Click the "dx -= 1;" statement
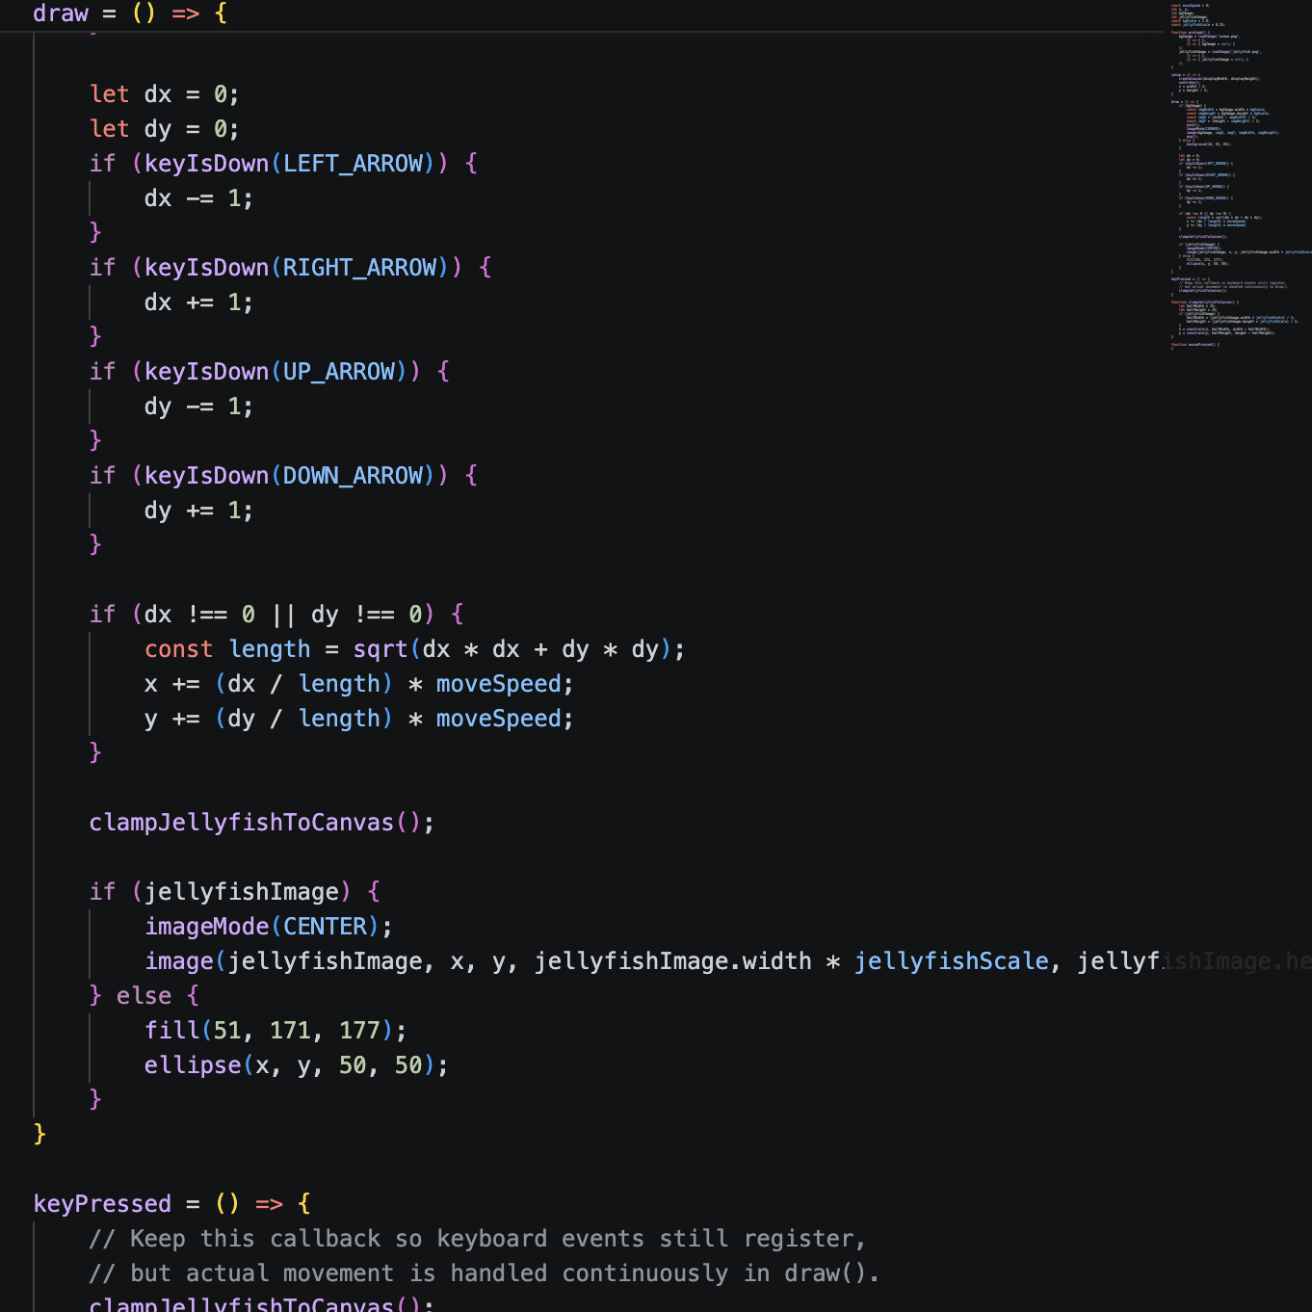Viewport: 1312px width, 1312px height. click(198, 198)
